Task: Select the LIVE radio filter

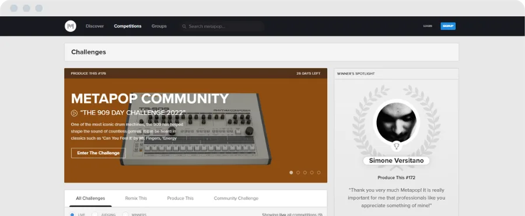Action: pyautogui.click(x=72, y=214)
